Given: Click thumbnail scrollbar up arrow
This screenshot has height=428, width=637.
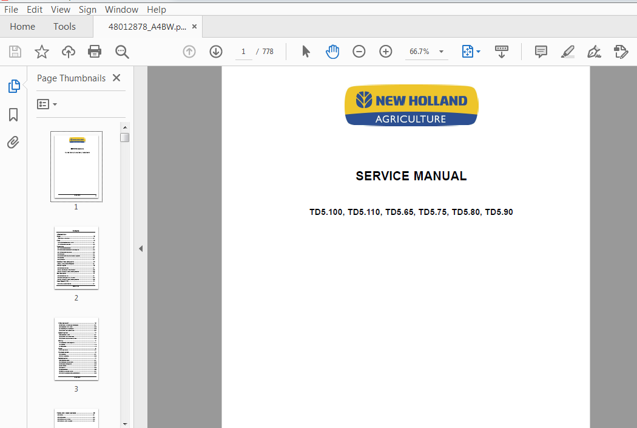Looking at the screenshot, I should (125, 127).
